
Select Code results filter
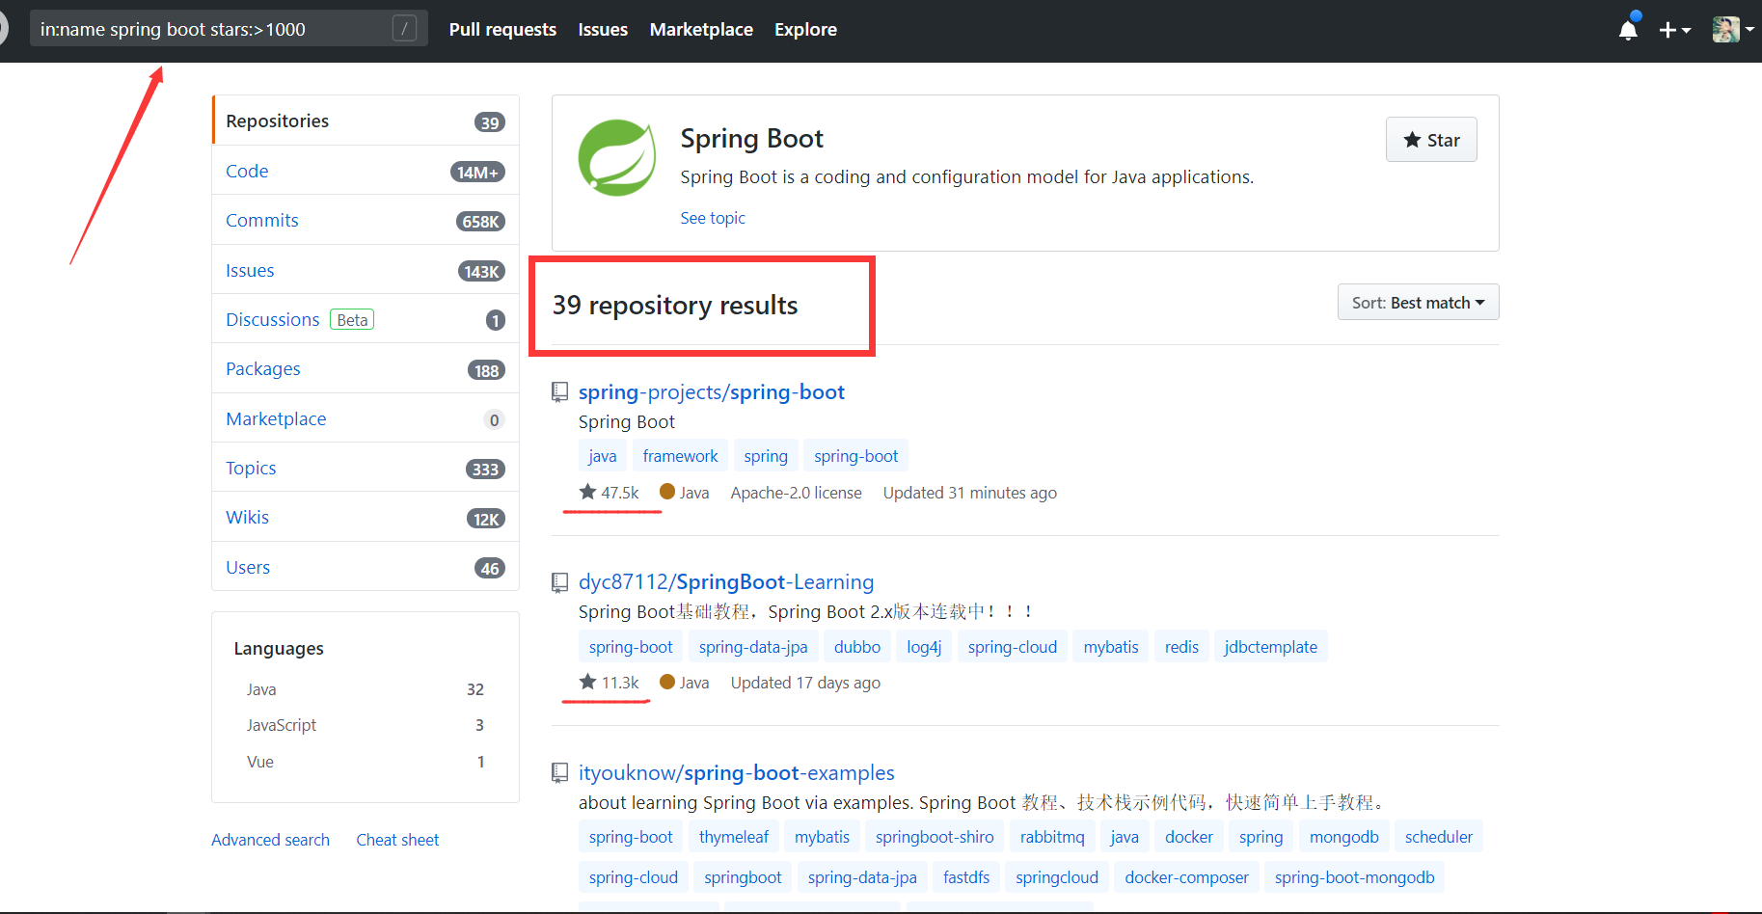[x=366, y=171]
